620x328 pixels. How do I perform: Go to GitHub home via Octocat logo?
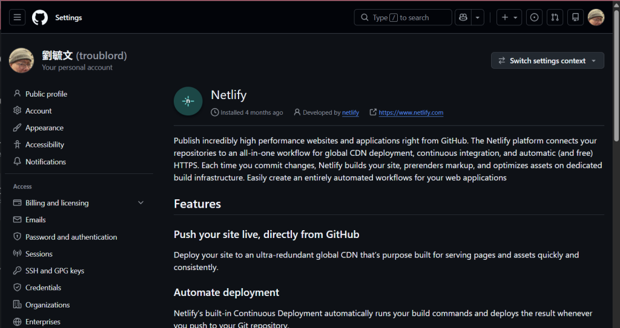tap(40, 18)
